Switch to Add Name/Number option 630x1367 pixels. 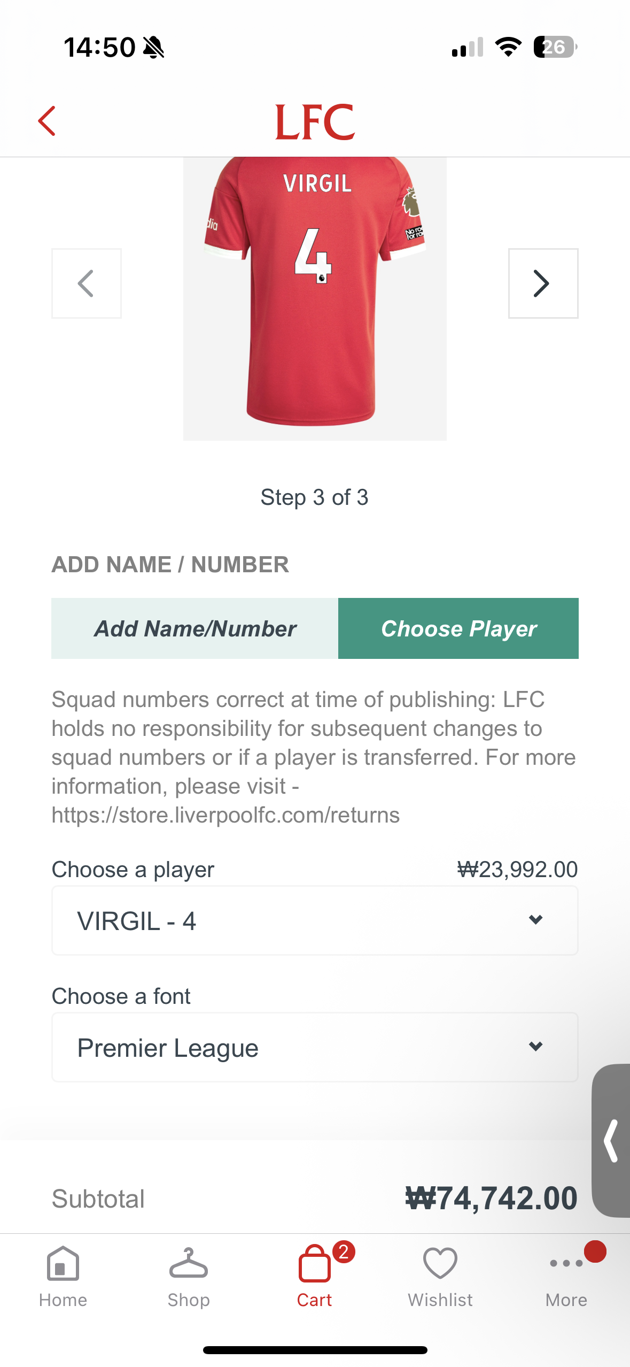(x=195, y=628)
